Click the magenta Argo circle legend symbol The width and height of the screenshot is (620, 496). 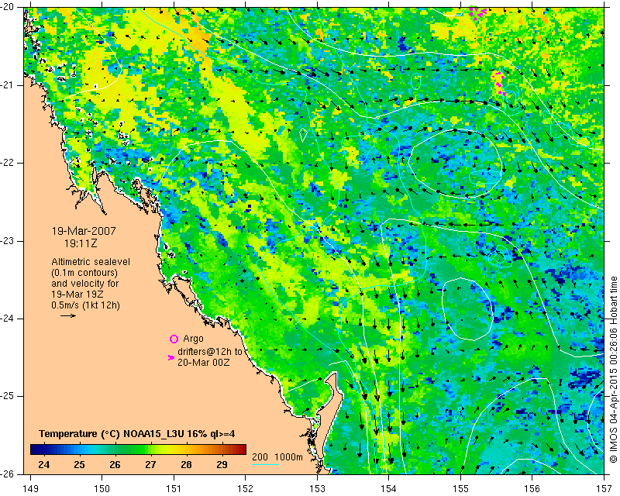click(x=174, y=339)
